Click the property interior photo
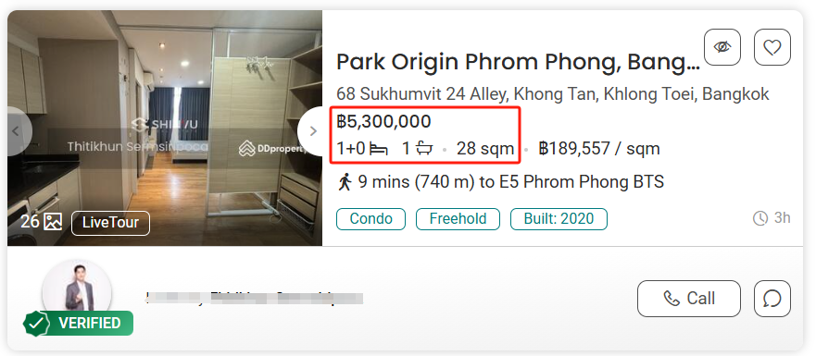 tap(165, 128)
